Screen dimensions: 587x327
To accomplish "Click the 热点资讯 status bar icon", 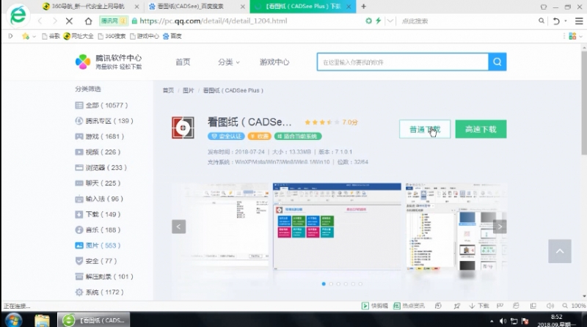I will click(x=409, y=306).
